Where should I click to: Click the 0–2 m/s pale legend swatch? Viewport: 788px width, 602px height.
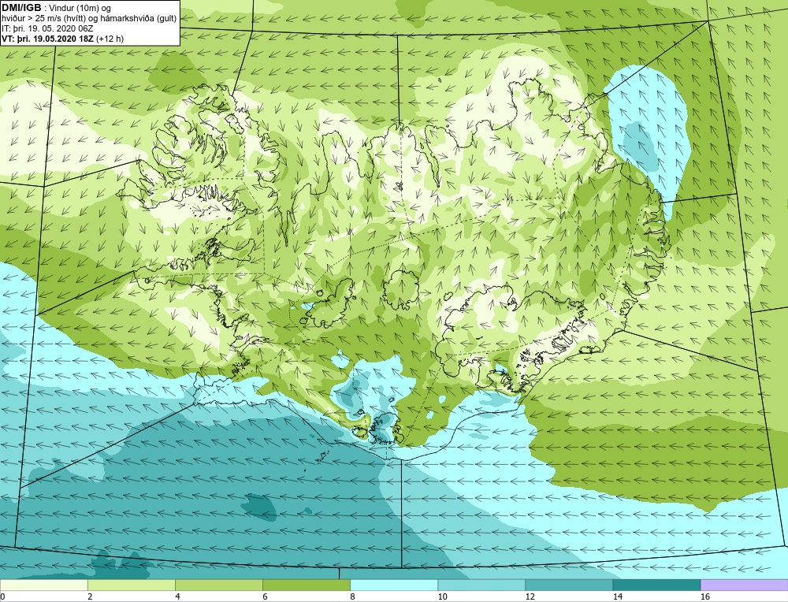[x=43, y=585]
